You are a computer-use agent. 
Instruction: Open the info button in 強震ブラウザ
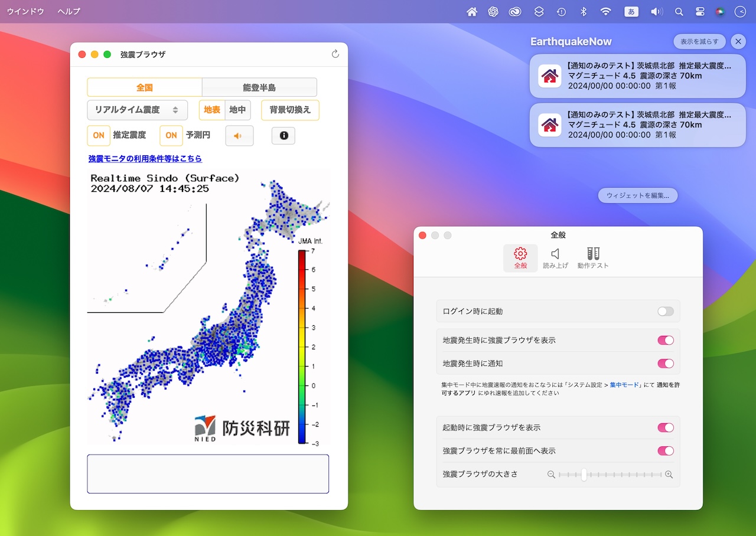pos(283,136)
